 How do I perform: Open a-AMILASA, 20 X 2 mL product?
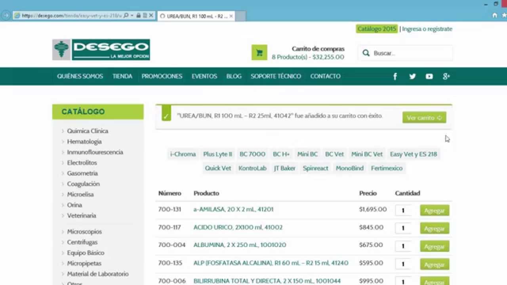click(233, 209)
